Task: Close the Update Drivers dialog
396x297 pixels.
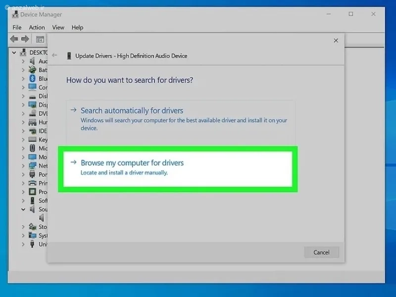Action: click(x=336, y=41)
